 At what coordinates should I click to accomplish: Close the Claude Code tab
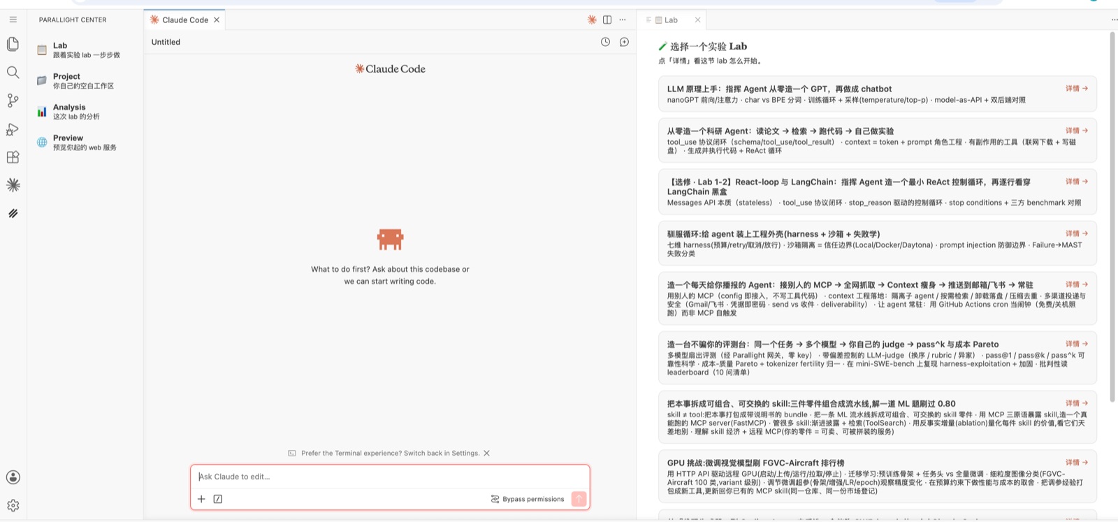pos(217,20)
